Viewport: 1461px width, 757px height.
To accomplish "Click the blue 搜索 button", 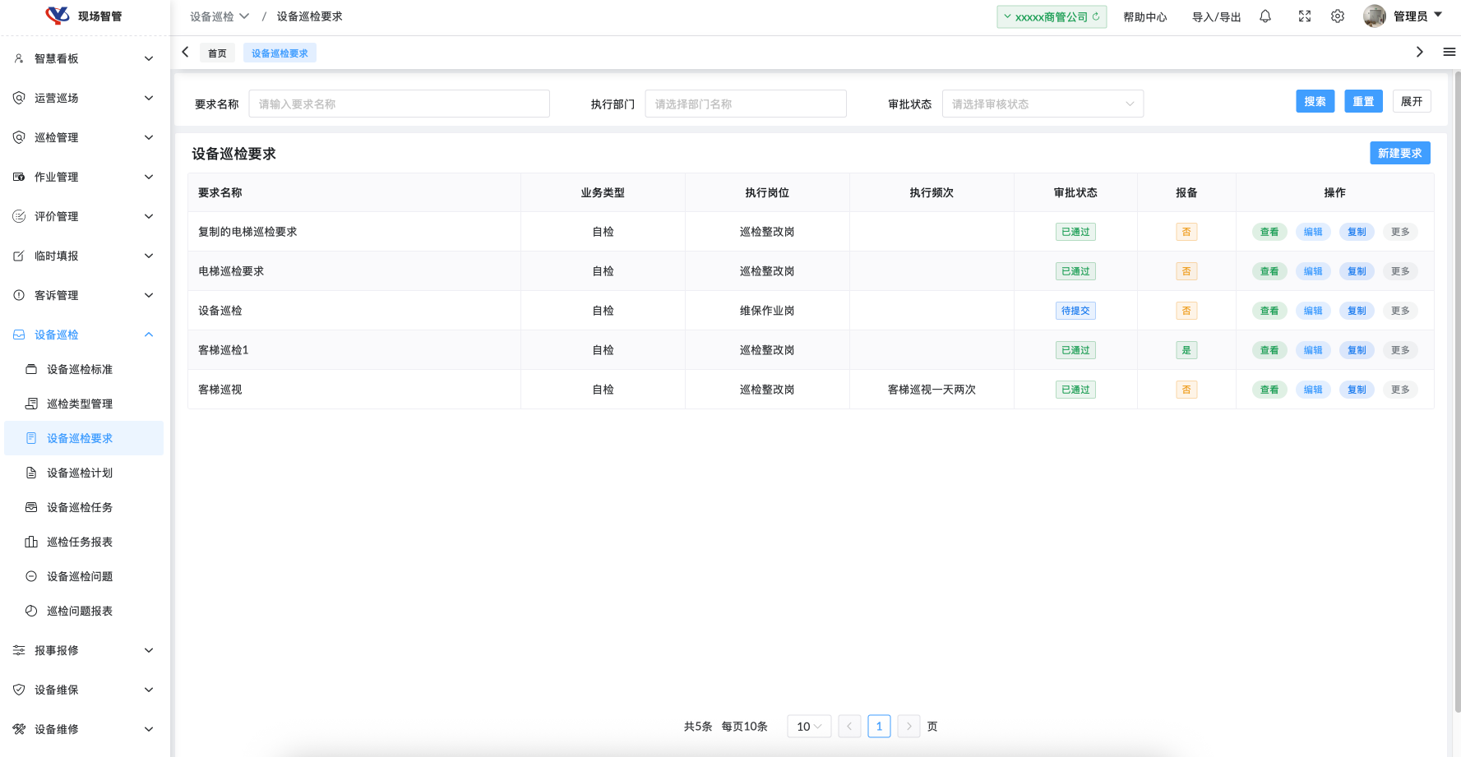I will [1315, 101].
